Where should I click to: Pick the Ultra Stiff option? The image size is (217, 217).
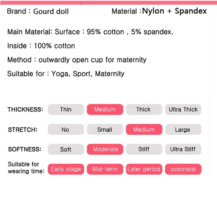click(183, 149)
